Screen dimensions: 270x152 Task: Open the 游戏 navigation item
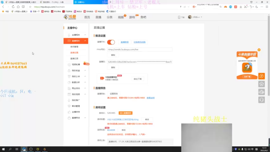tap(132, 17)
